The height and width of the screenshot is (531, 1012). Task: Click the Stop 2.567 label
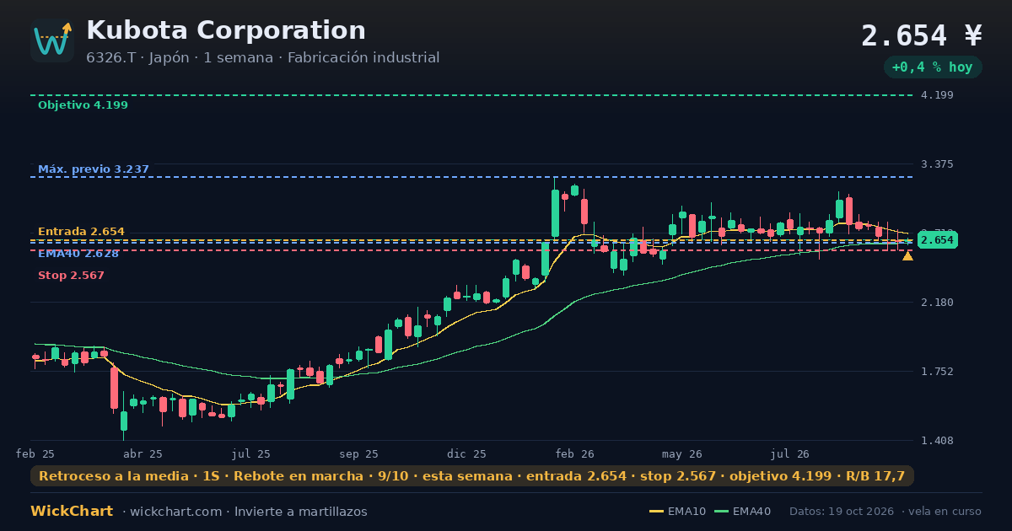pos(71,276)
